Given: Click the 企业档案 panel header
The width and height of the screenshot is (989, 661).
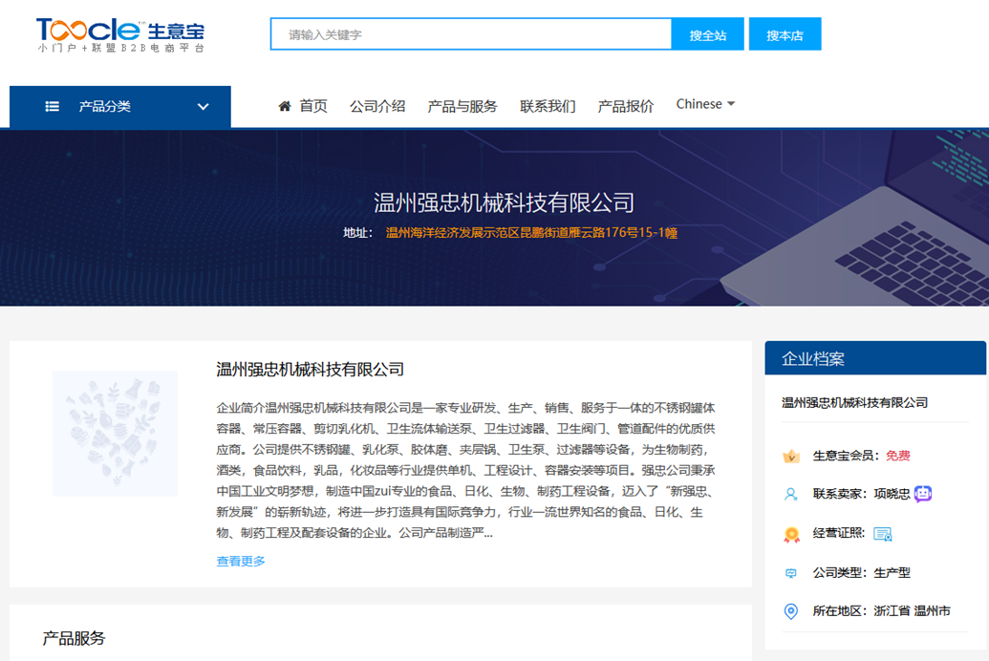Looking at the screenshot, I should [875, 358].
